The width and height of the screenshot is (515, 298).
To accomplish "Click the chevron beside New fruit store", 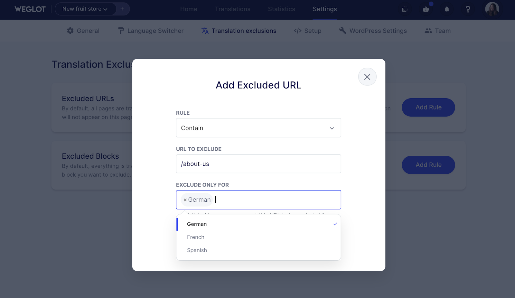I will pyautogui.click(x=105, y=9).
